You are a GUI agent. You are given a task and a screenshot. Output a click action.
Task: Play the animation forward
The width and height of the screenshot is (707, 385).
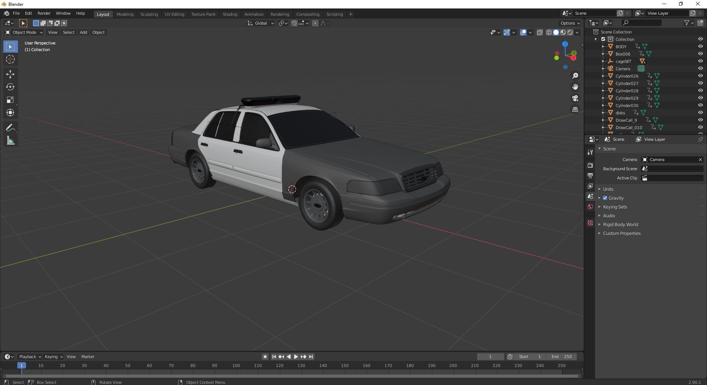[296, 357]
